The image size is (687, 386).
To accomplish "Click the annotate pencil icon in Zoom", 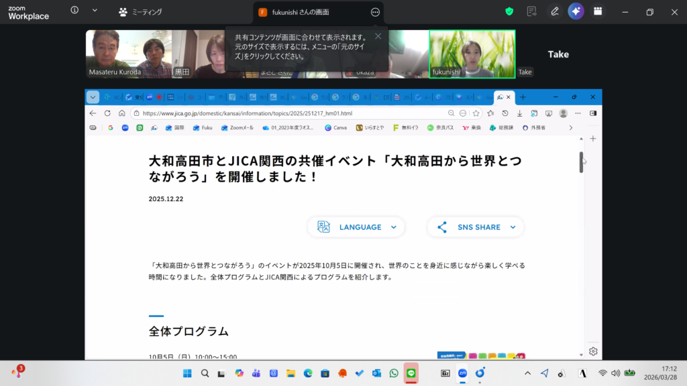I will click(x=554, y=11).
